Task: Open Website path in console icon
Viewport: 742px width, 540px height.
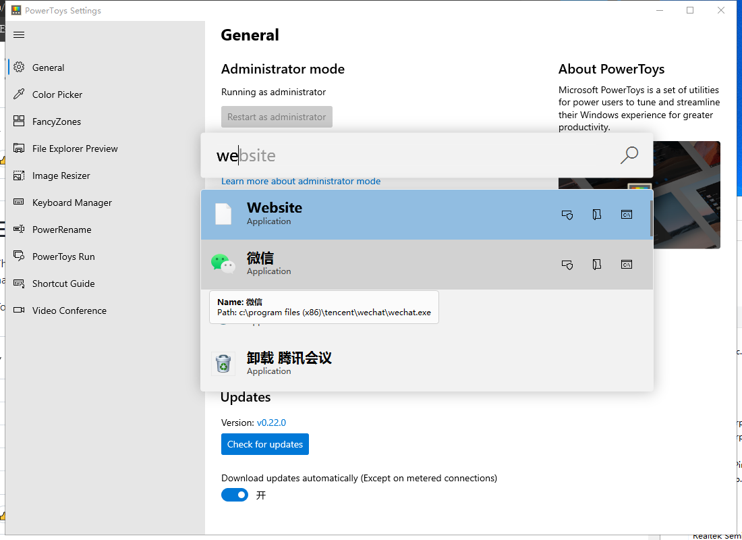Action: [627, 215]
